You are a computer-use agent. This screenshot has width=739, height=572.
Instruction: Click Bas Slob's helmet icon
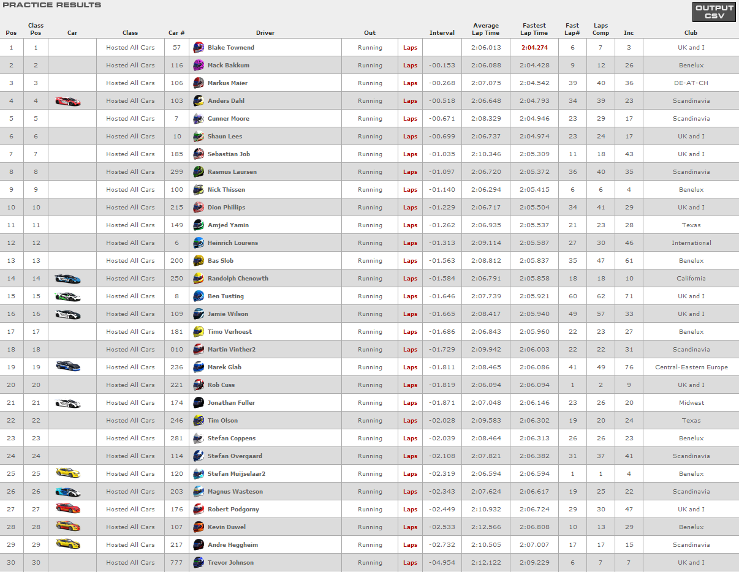[x=199, y=260]
